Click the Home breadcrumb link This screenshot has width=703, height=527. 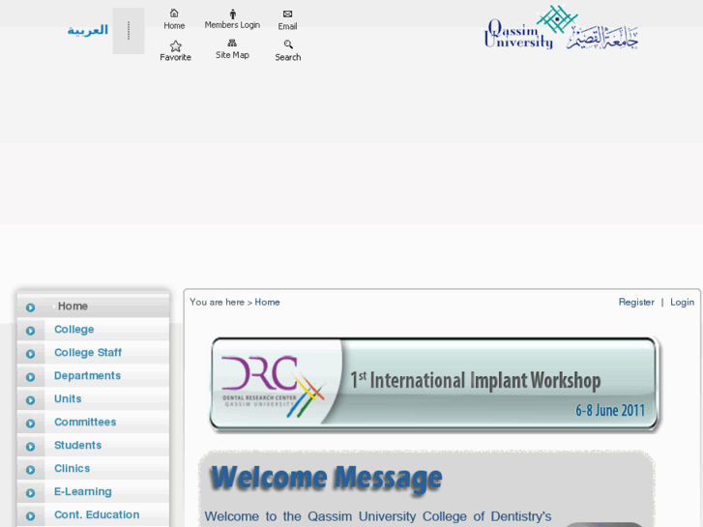click(x=267, y=303)
